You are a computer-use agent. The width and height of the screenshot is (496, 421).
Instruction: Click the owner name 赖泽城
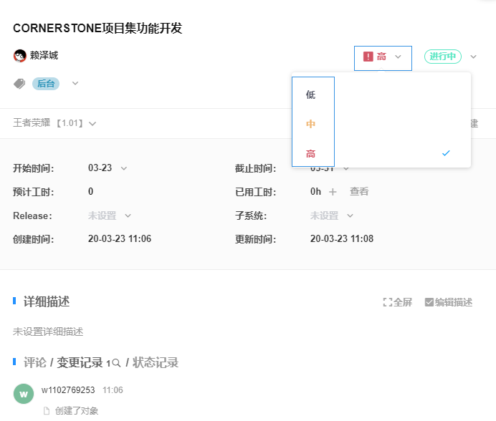coord(44,56)
